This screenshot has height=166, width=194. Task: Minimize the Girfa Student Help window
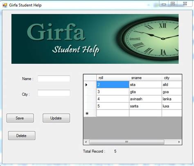point(164,4)
